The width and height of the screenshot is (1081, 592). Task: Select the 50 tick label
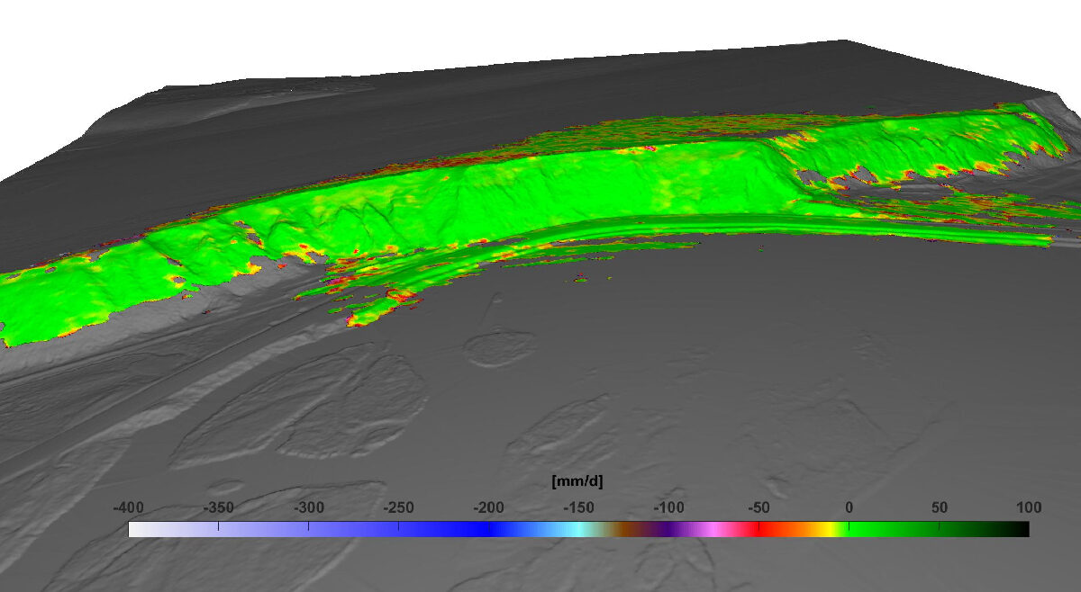point(939,507)
